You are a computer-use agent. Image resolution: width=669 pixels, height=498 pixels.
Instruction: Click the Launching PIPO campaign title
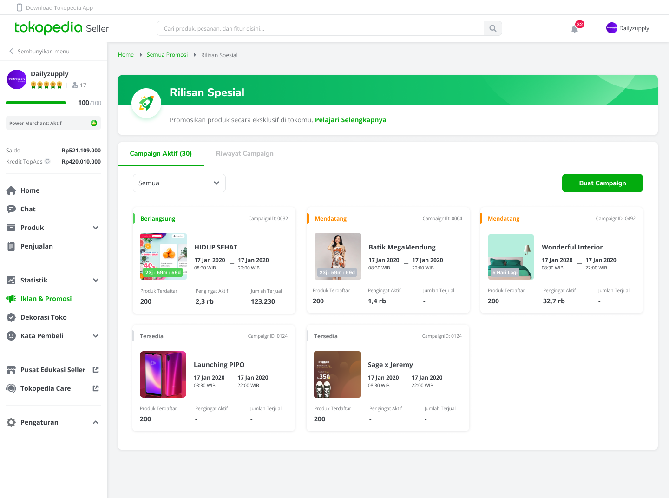[219, 365]
